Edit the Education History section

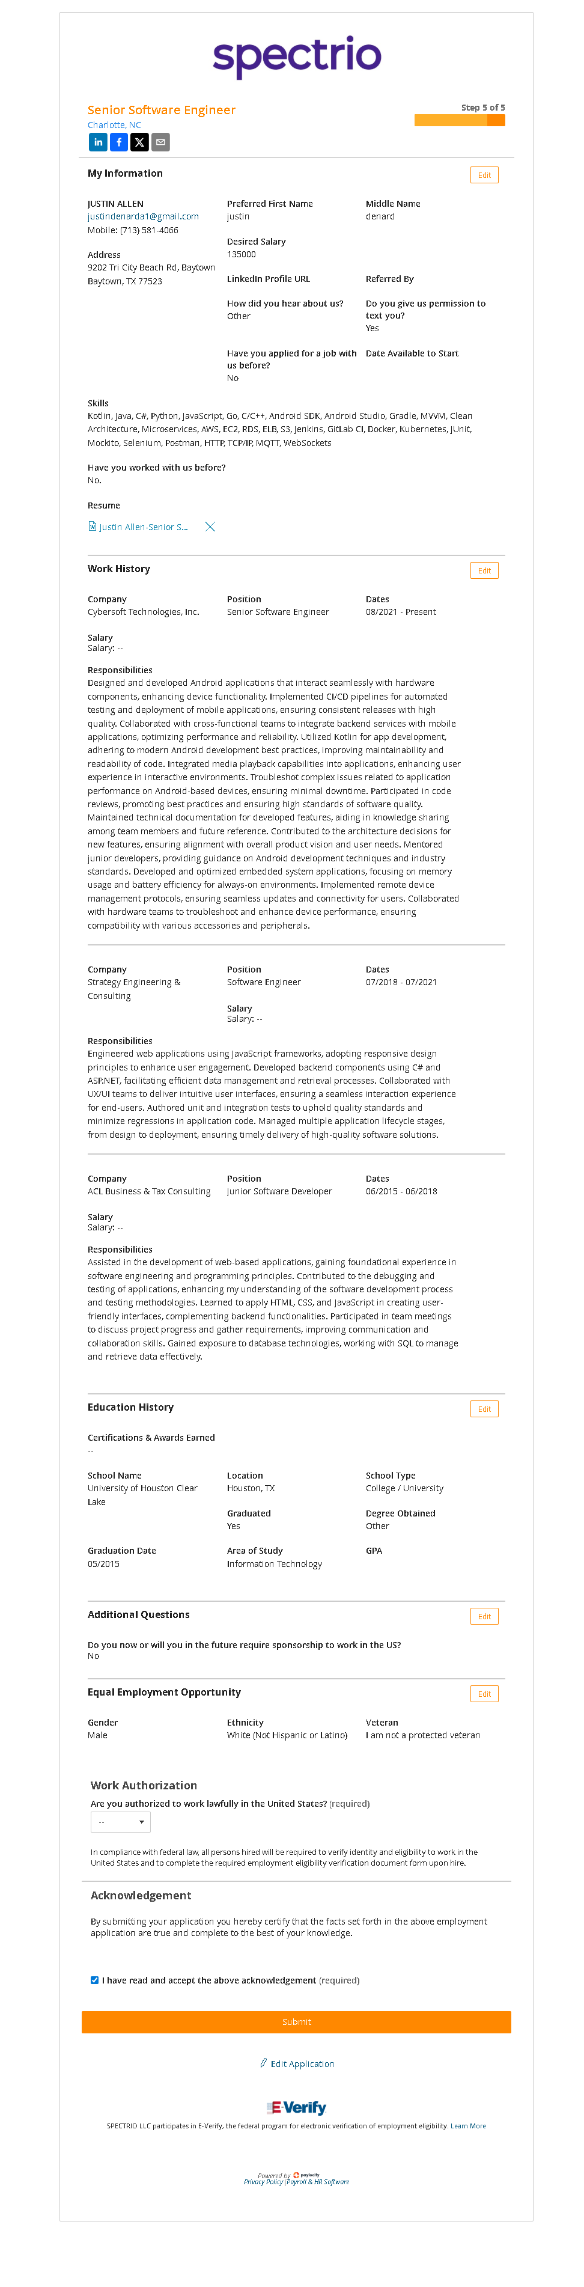point(484,1408)
